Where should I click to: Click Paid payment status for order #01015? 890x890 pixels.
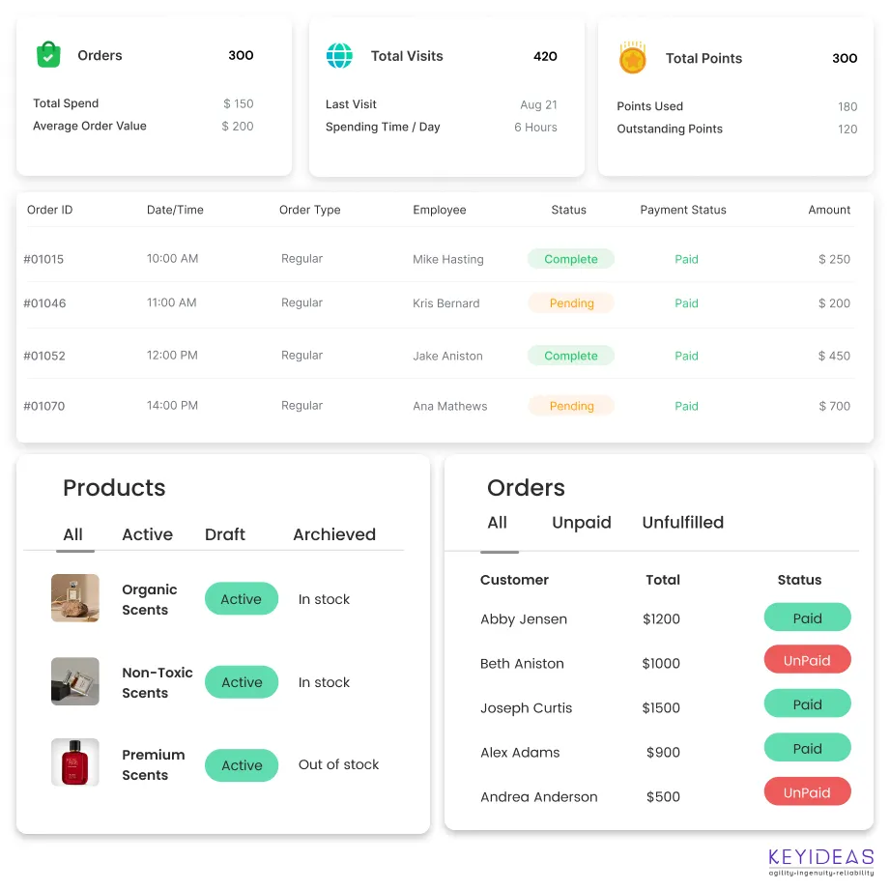686,259
